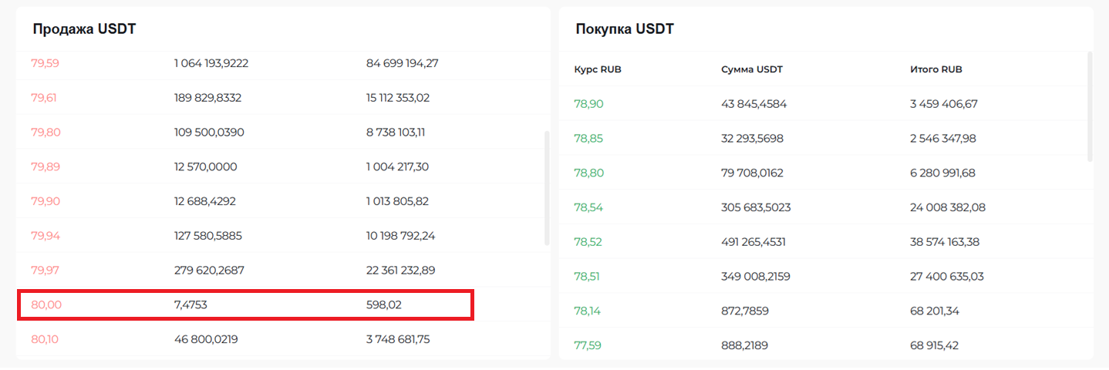Screen dimensions: 1109x370
Task: Select the 79,59 sell price
Action: [x=45, y=63]
